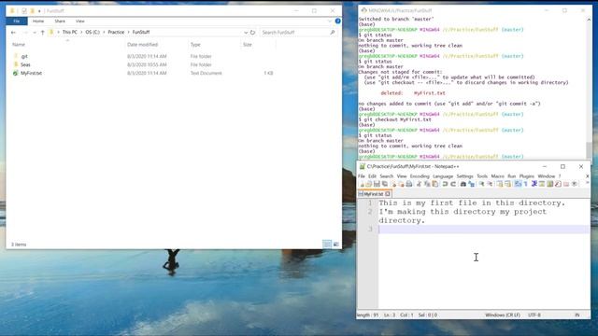Click Close document icon in Notepad++ toolbar
Viewport: 598px width, 336px height.
[x=393, y=184]
